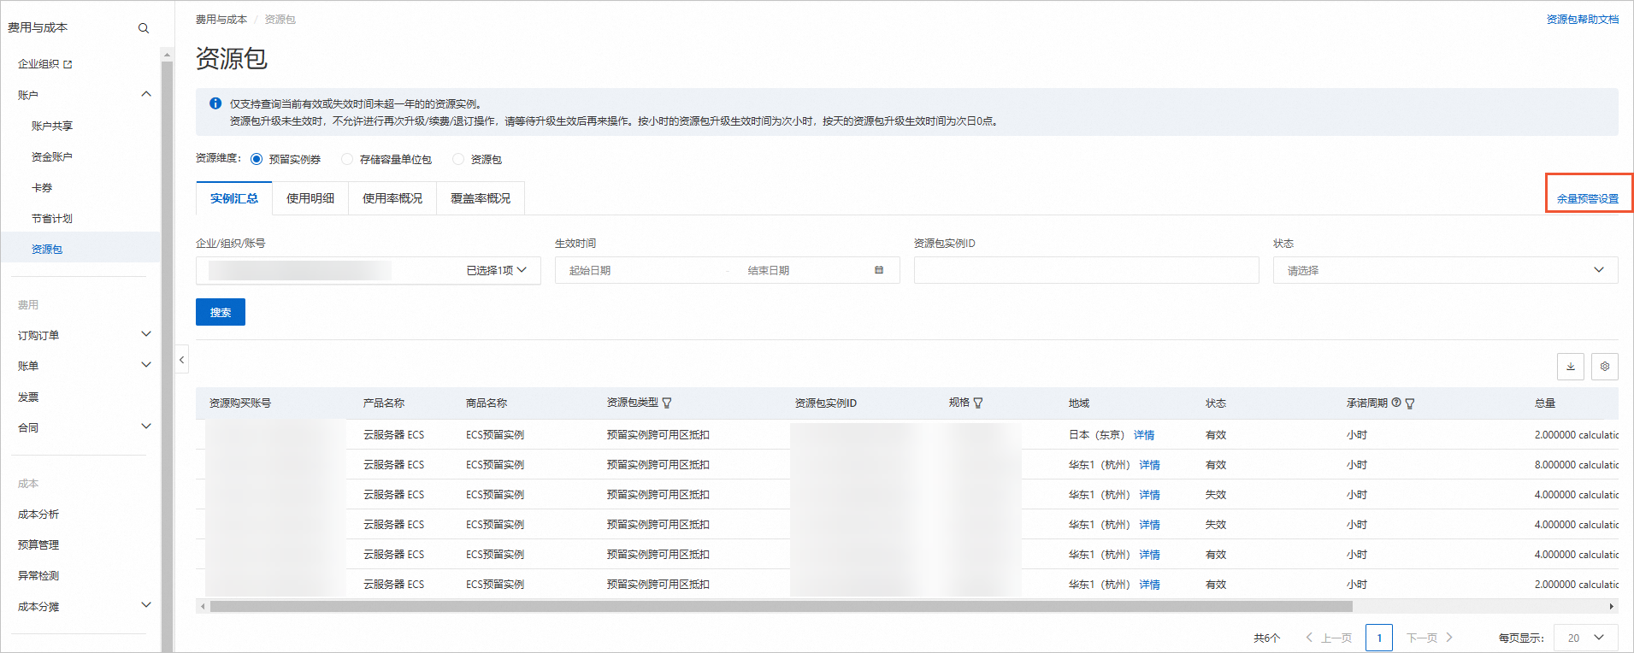Image resolution: width=1634 pixels, height=653 pixels.
Task: Collapse the sidebar using the arrow handle
Action: (x=181, y=360)
